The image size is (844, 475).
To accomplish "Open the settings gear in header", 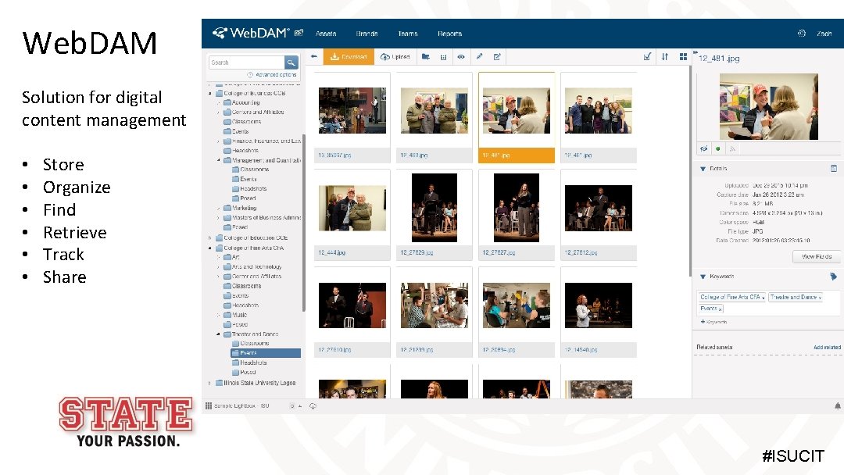I will tap(802, 34).
